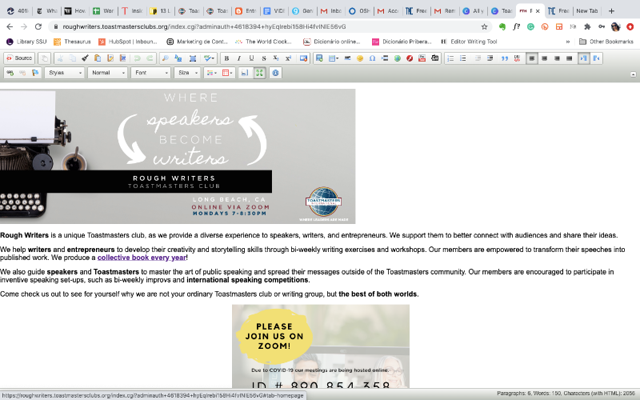
Task: Switch to the New Tab browser tab
Action: [x=586, y=11]
